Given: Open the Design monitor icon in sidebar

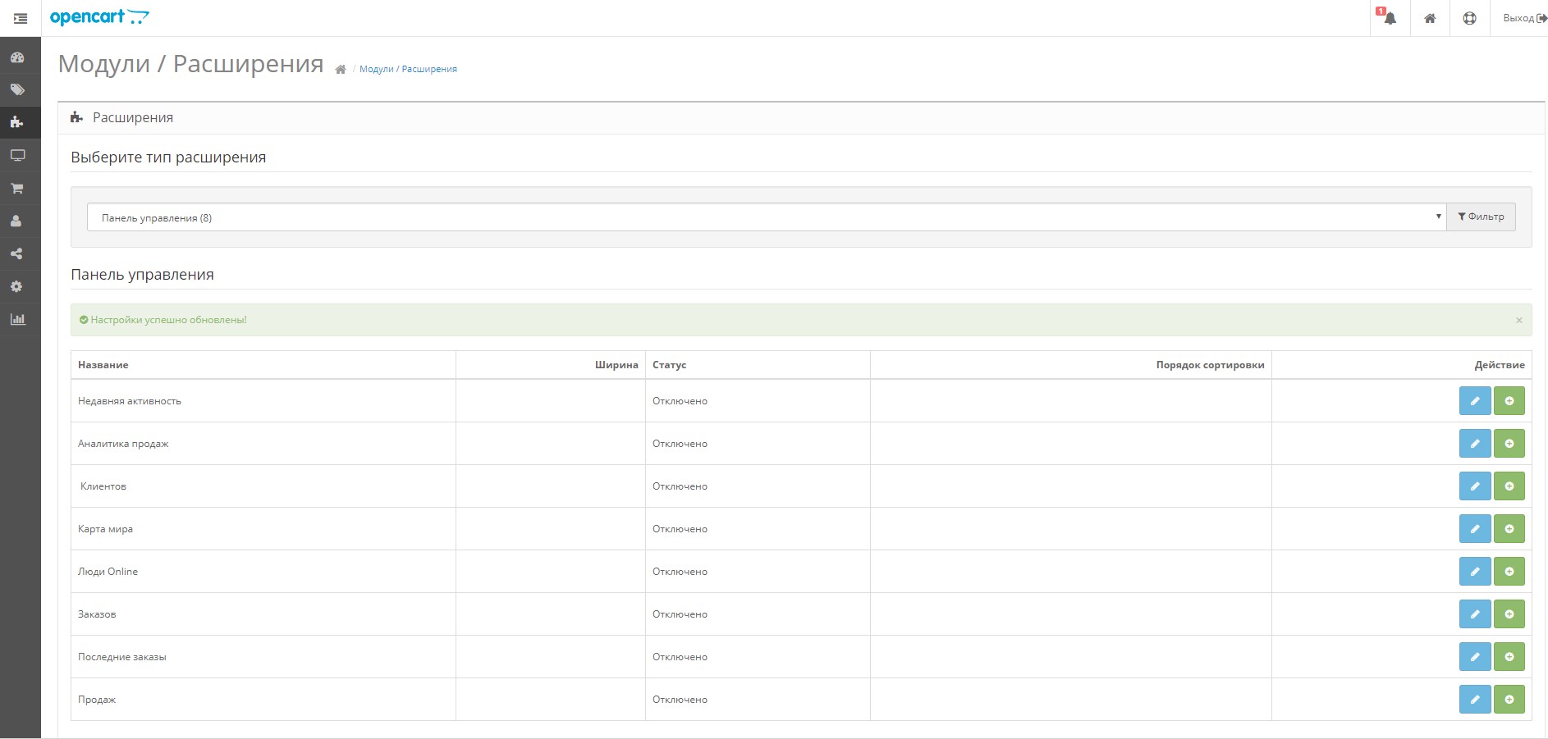Looking at the screenshot, I should tap(17, 156).
